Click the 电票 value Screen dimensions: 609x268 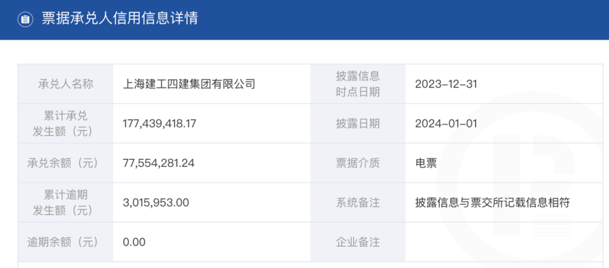[x=426, y=163]
